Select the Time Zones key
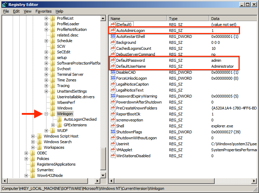259x193 pixels. pos(67,80)
